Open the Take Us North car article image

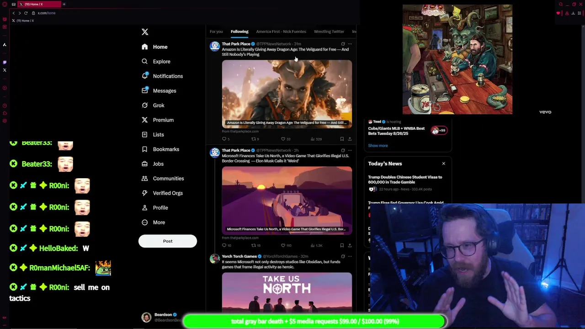click(x=287, y=200)
